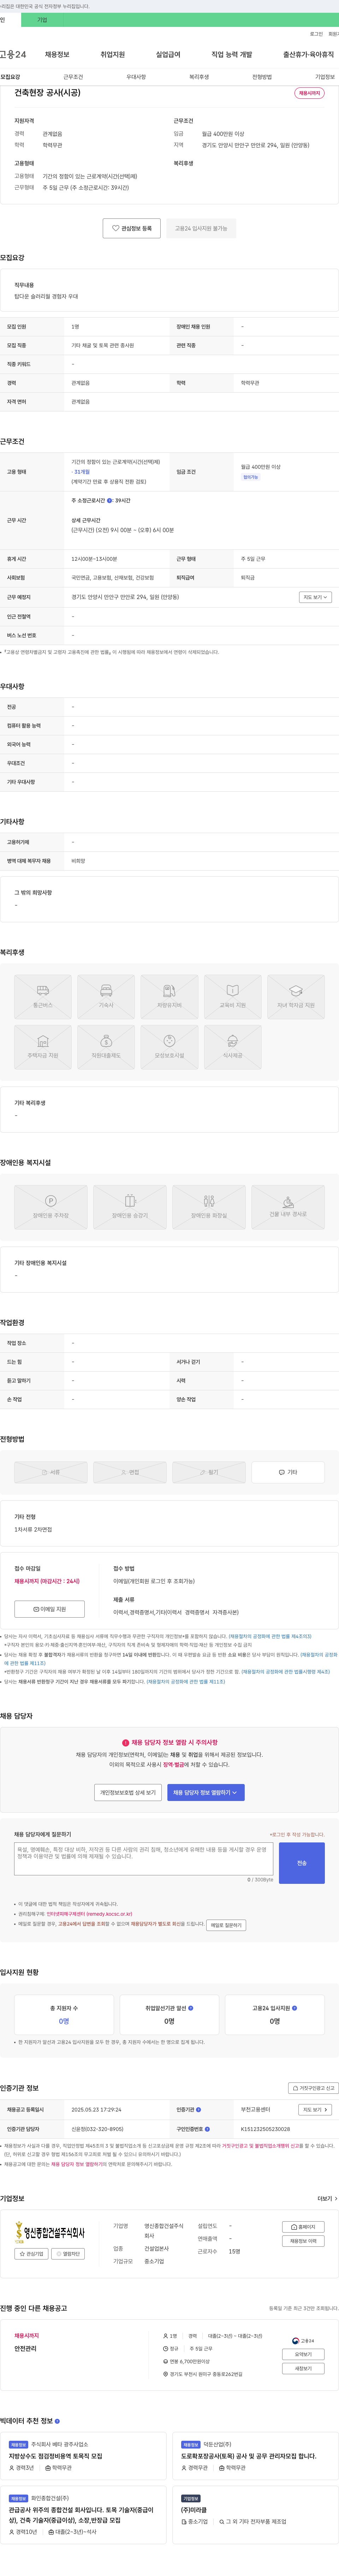Click the blue 전송 button
The image size is (339, 2576).
[x=302, y=1863]
